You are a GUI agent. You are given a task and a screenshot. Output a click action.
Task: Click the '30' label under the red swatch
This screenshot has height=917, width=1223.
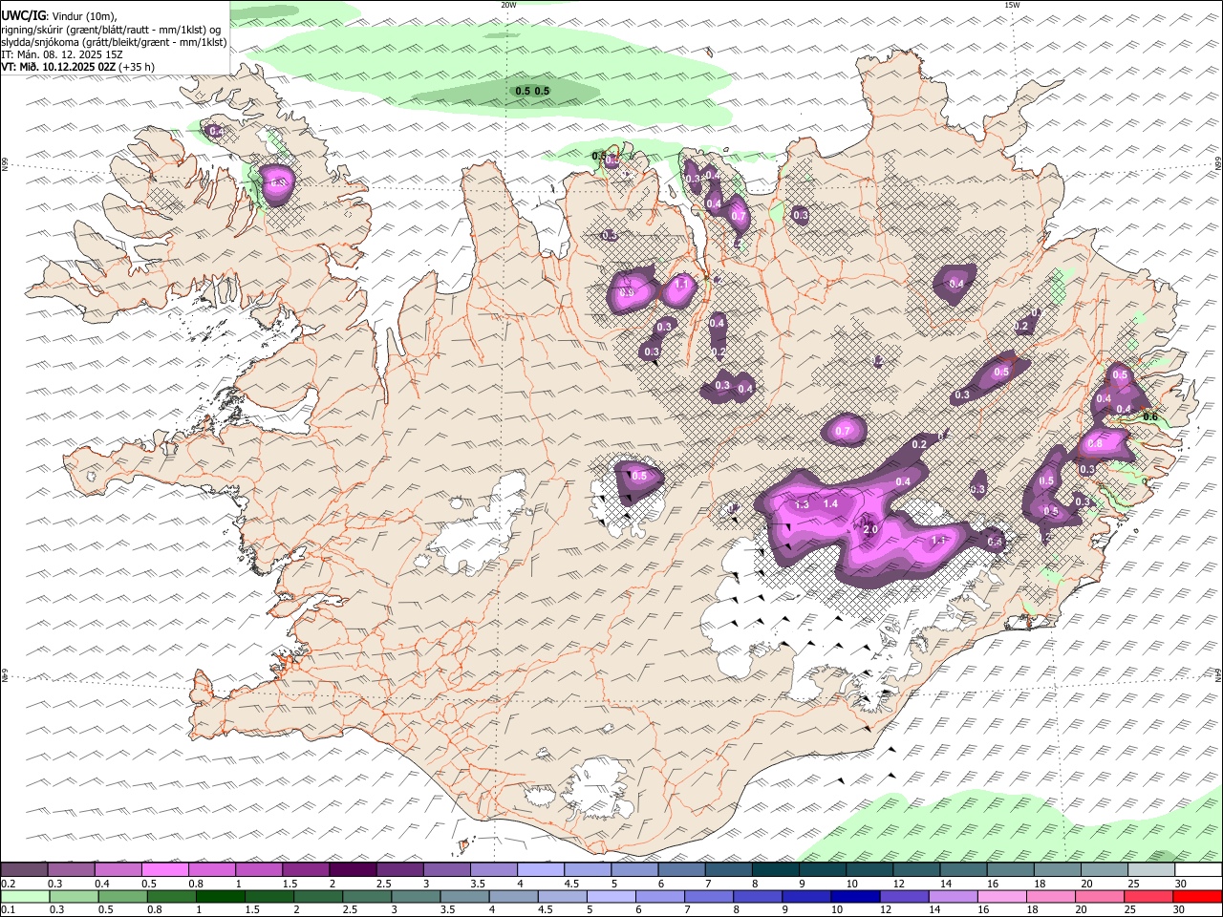click(x=1180, y=909)
